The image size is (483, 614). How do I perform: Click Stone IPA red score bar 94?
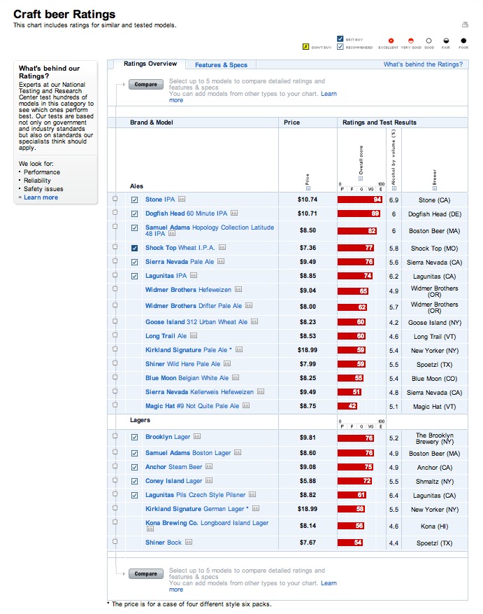coord(360,200)
